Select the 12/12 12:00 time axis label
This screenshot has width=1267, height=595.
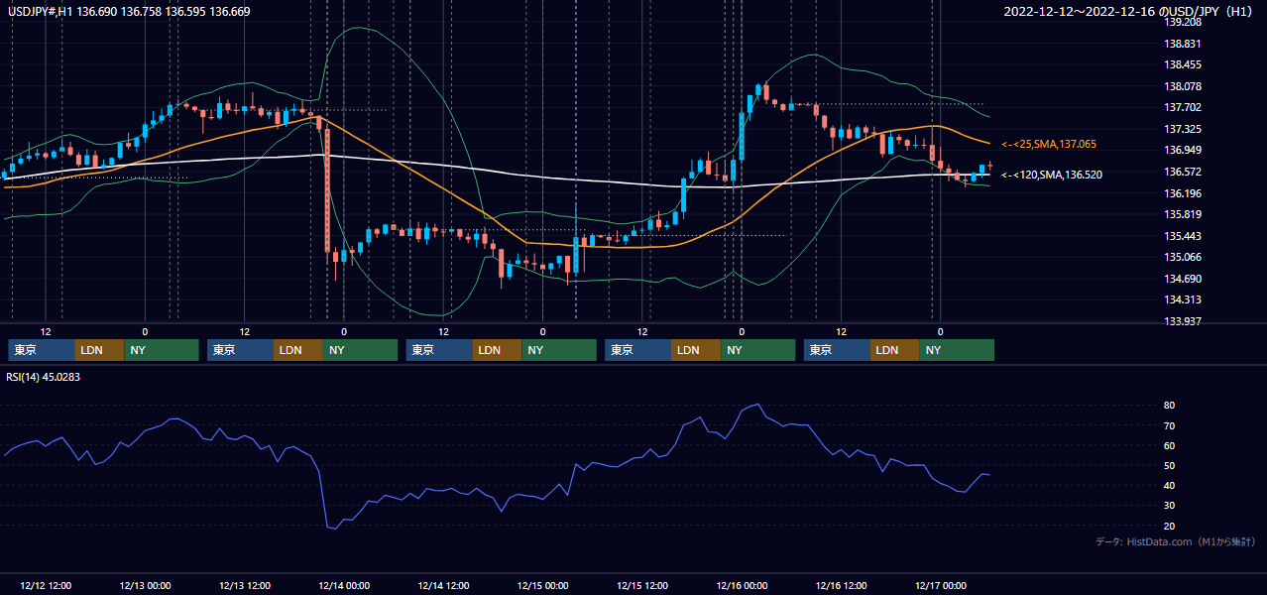coord(46,585)
